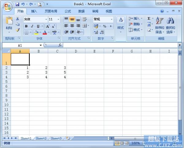Click the Format Painter brush icon
This screenshot has height=148, width=184.
coord(17,30)
